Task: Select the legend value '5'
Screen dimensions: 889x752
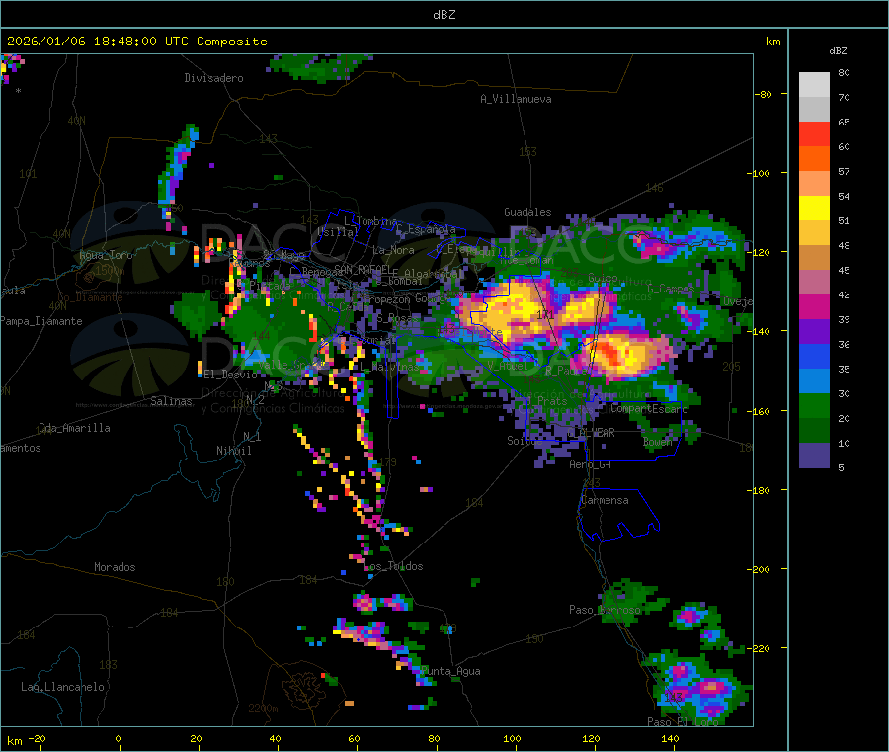Action: point(841,467)
